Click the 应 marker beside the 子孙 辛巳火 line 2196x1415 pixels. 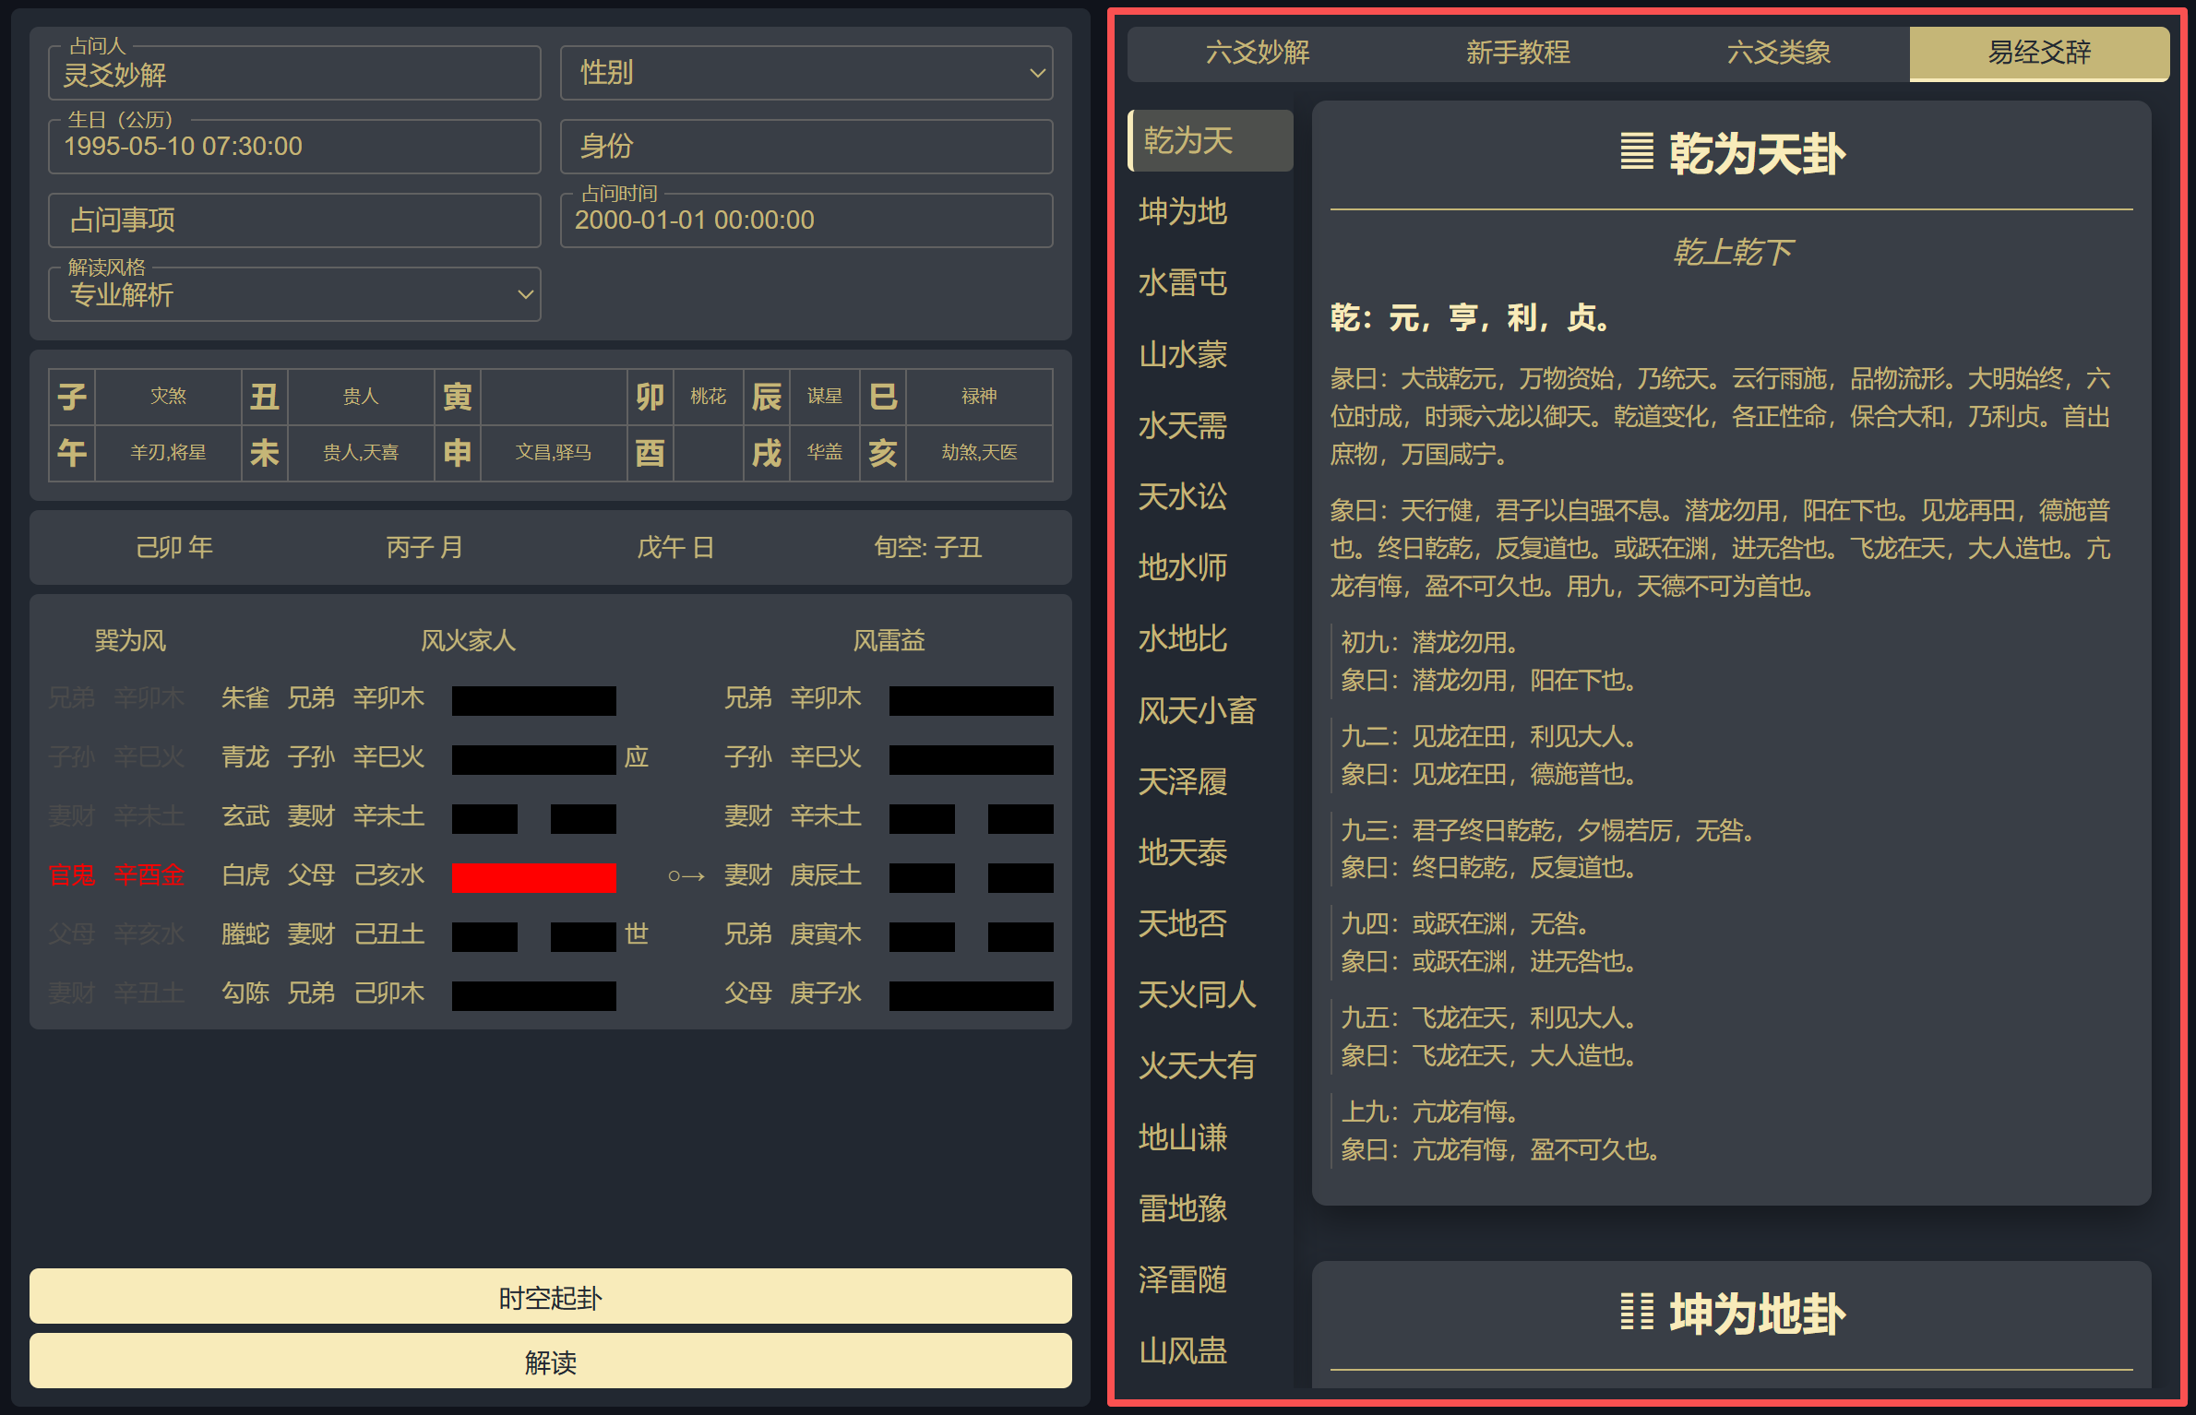point(636,758)
